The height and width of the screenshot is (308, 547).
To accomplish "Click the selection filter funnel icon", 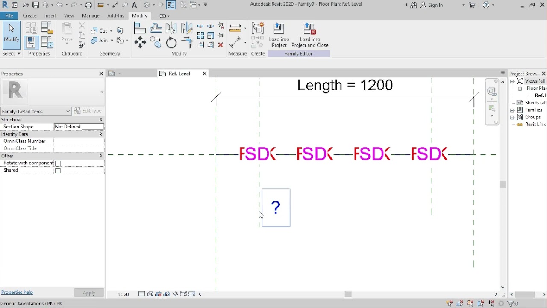I will (511, 304).
